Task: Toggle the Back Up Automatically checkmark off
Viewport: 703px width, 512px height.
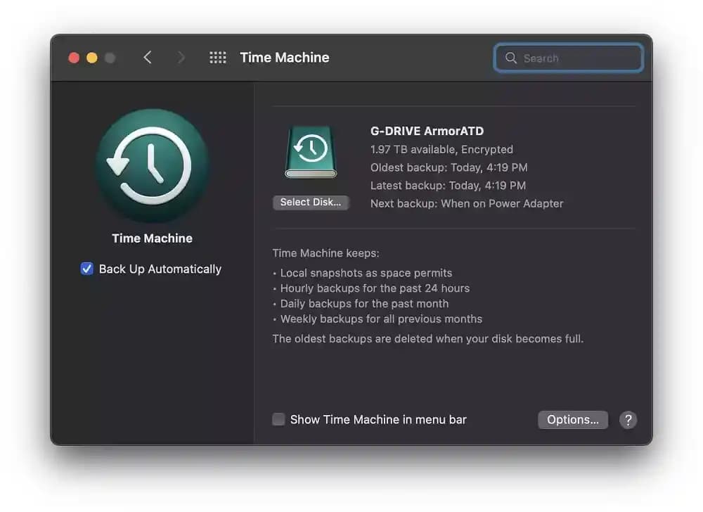Action: tap(86, 269)
